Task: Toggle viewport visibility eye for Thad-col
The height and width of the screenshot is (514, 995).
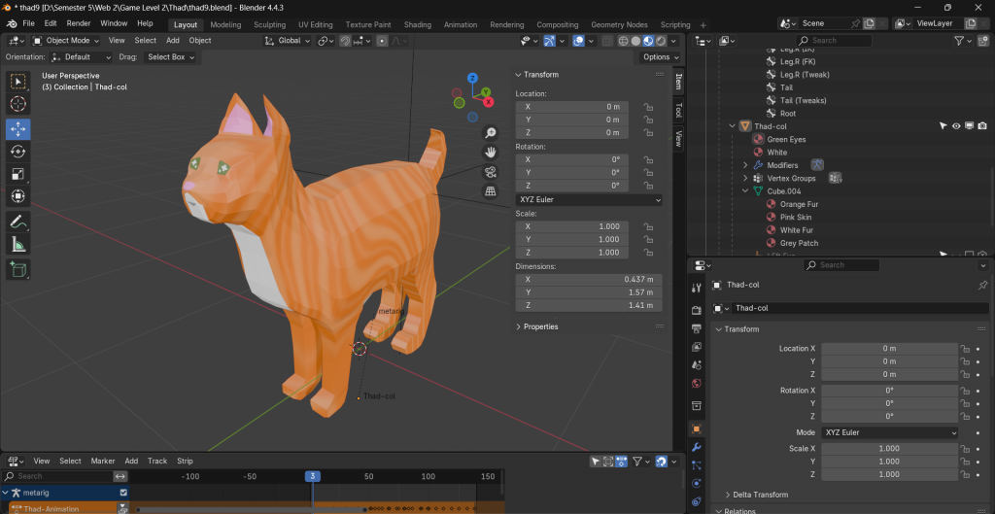Action: [956, 126]
